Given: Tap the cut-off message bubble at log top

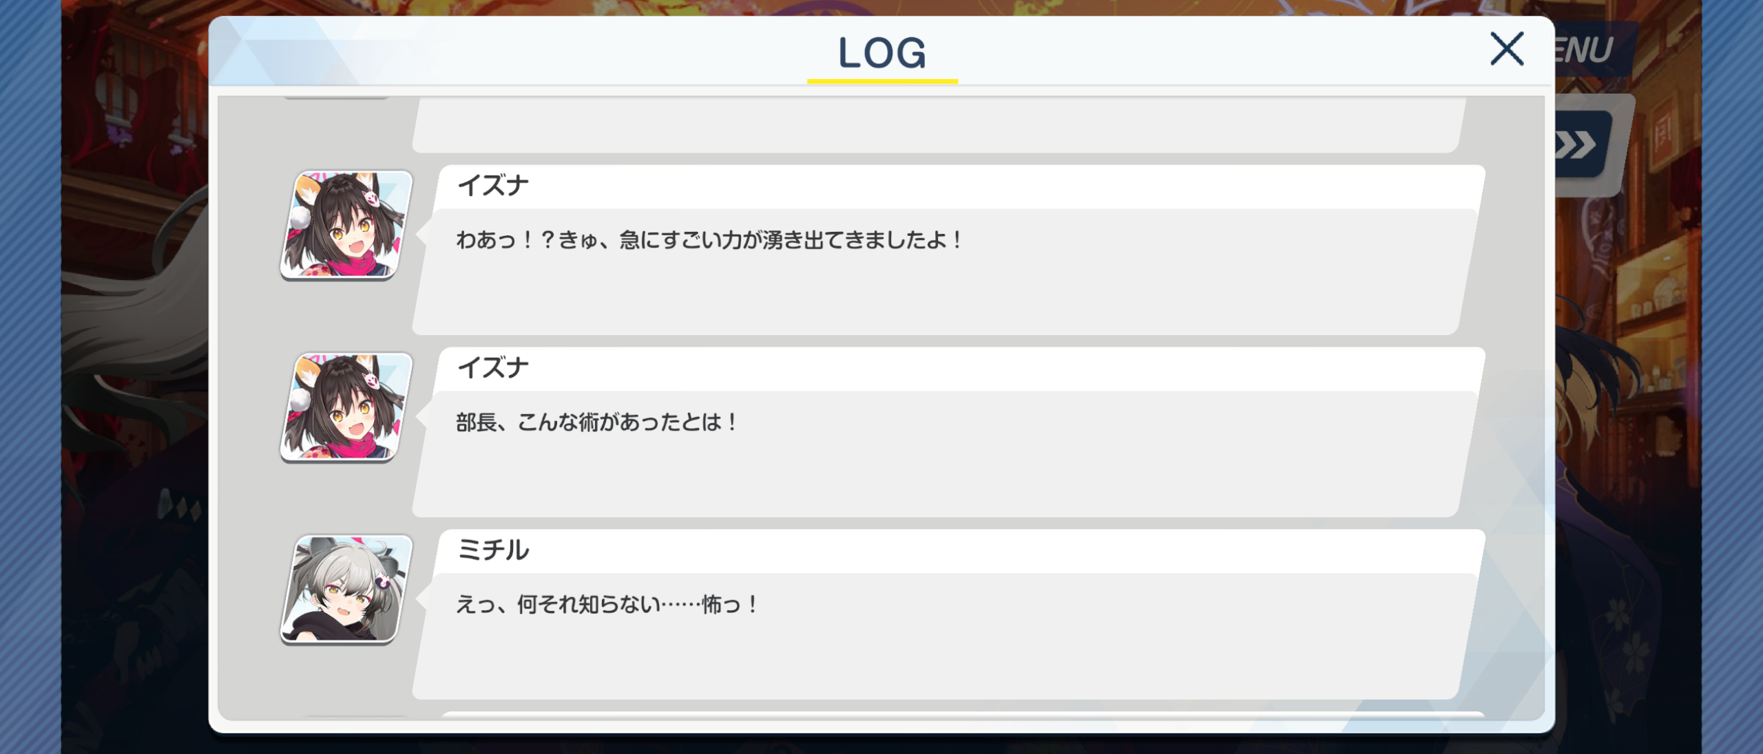Looking at the screenshot, I should point(940,124).
